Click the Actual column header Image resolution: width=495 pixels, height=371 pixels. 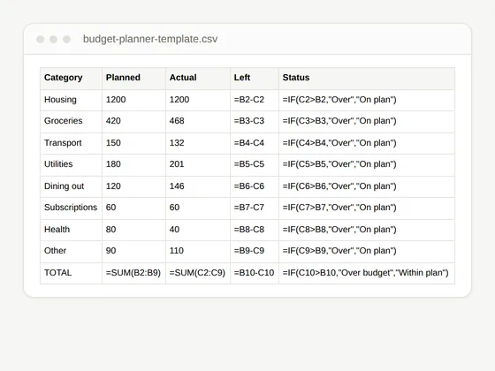coord(198,79)
